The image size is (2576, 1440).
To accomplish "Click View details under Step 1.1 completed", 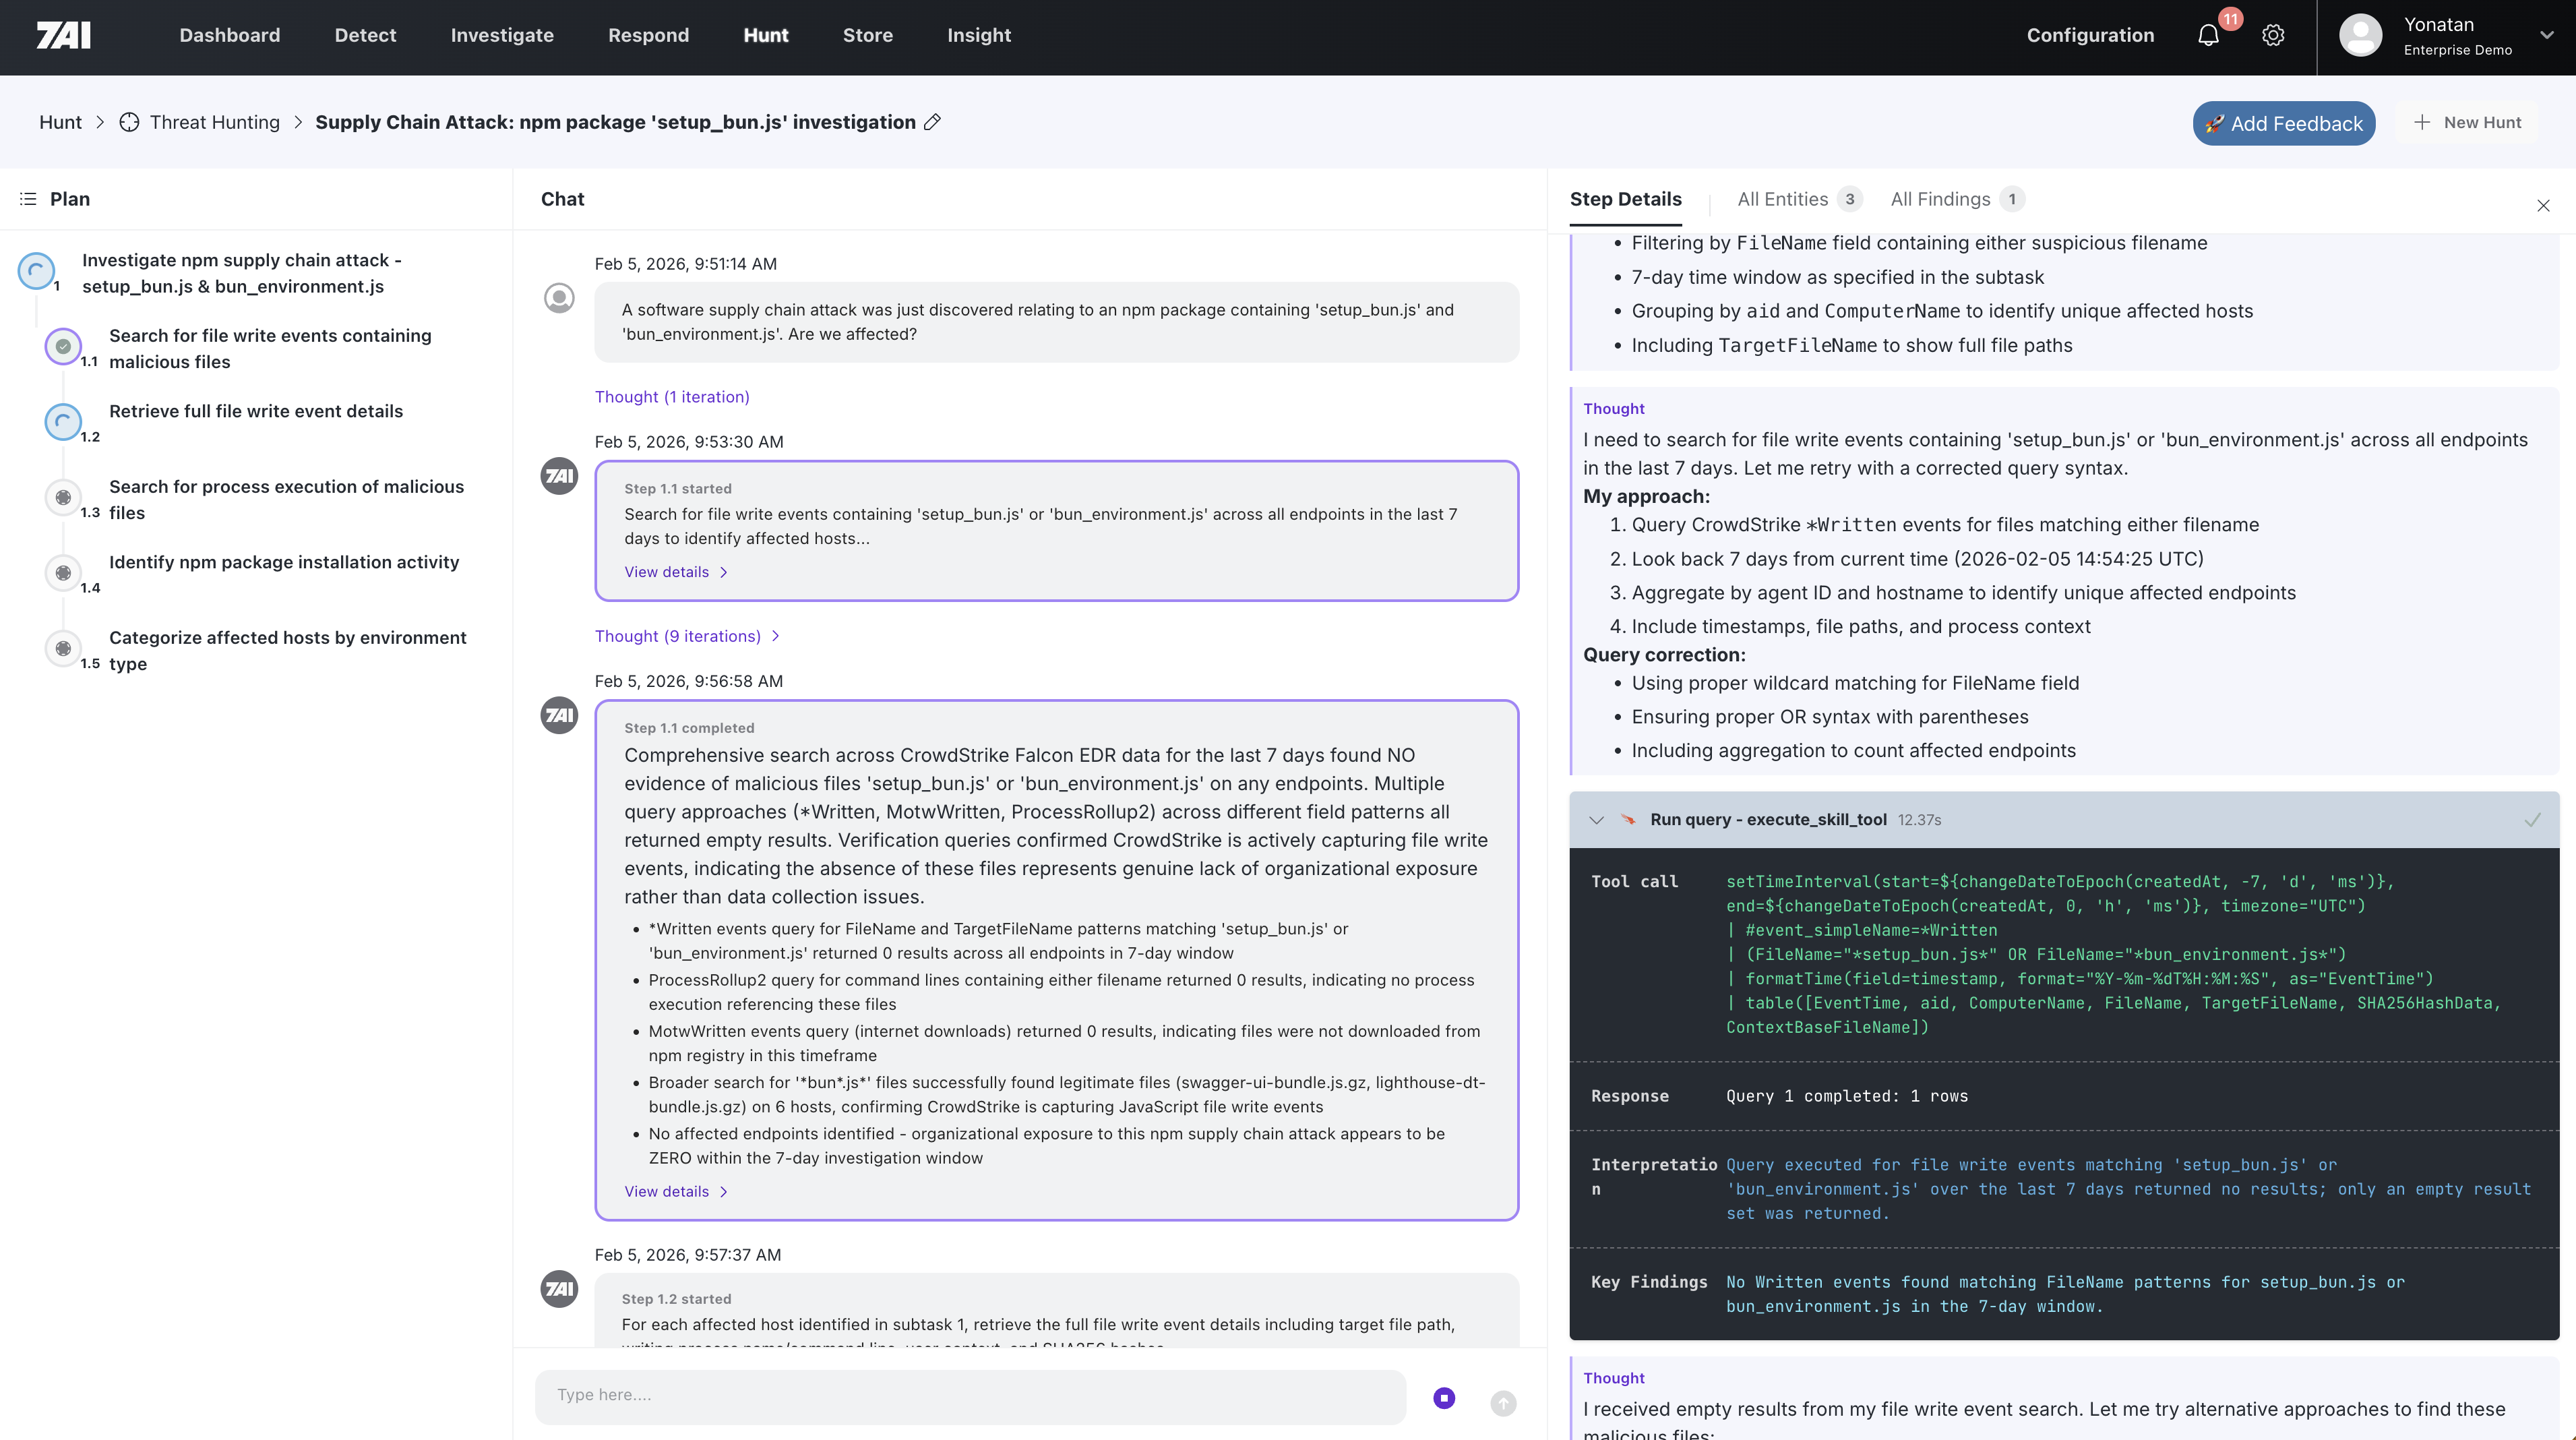I will tap(676, 1191).
